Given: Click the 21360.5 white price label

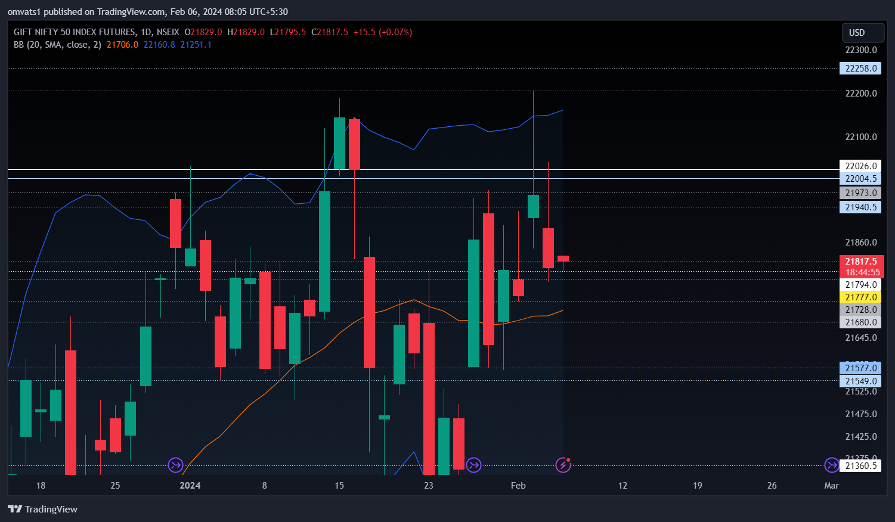Looking at the screenshot, I should coord(860,466).
